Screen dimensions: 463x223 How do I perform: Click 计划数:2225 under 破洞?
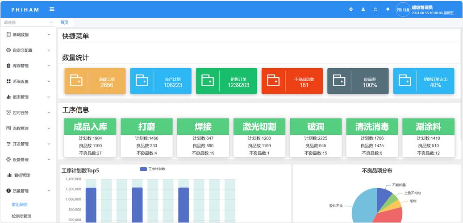[x=316, y=138]
